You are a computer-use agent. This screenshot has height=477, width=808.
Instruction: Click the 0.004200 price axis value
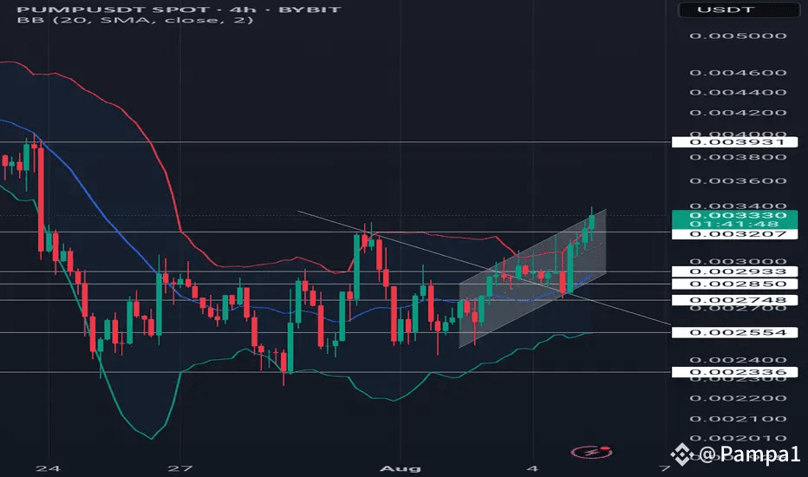738,113
